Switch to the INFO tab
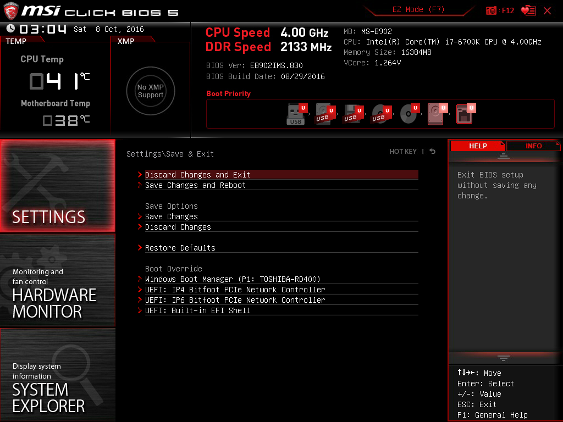This screenshot has height=422, width=563. click(x=533, y=146)
